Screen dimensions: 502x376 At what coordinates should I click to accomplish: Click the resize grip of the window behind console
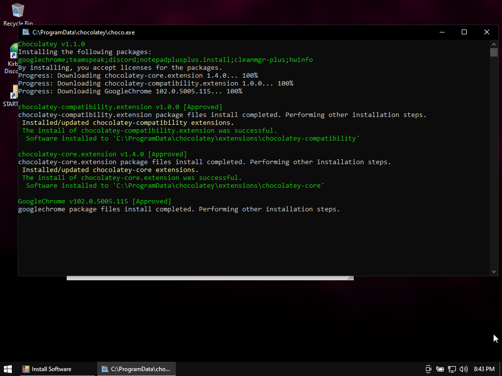350,278
